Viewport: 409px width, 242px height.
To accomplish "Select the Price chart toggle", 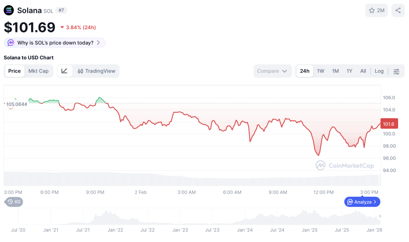I will [14, 71].
